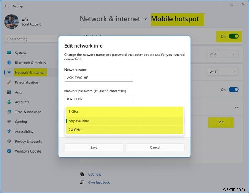Go to Bluetooth & devices settings

click(x=30, y=63)
